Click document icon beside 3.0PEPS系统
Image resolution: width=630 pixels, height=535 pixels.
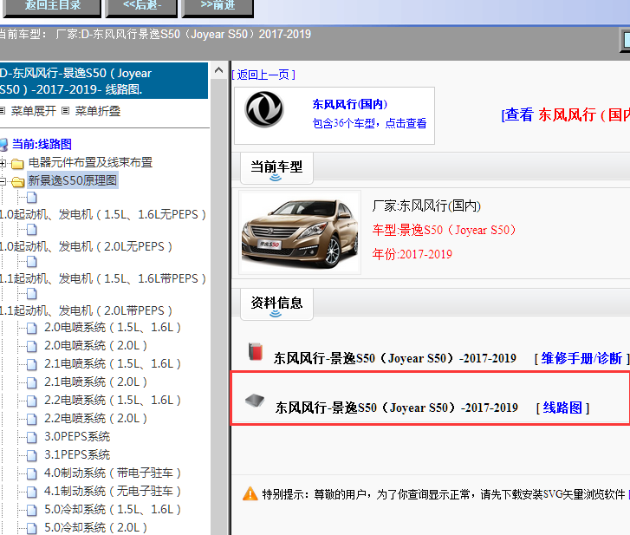click(32, 437)
